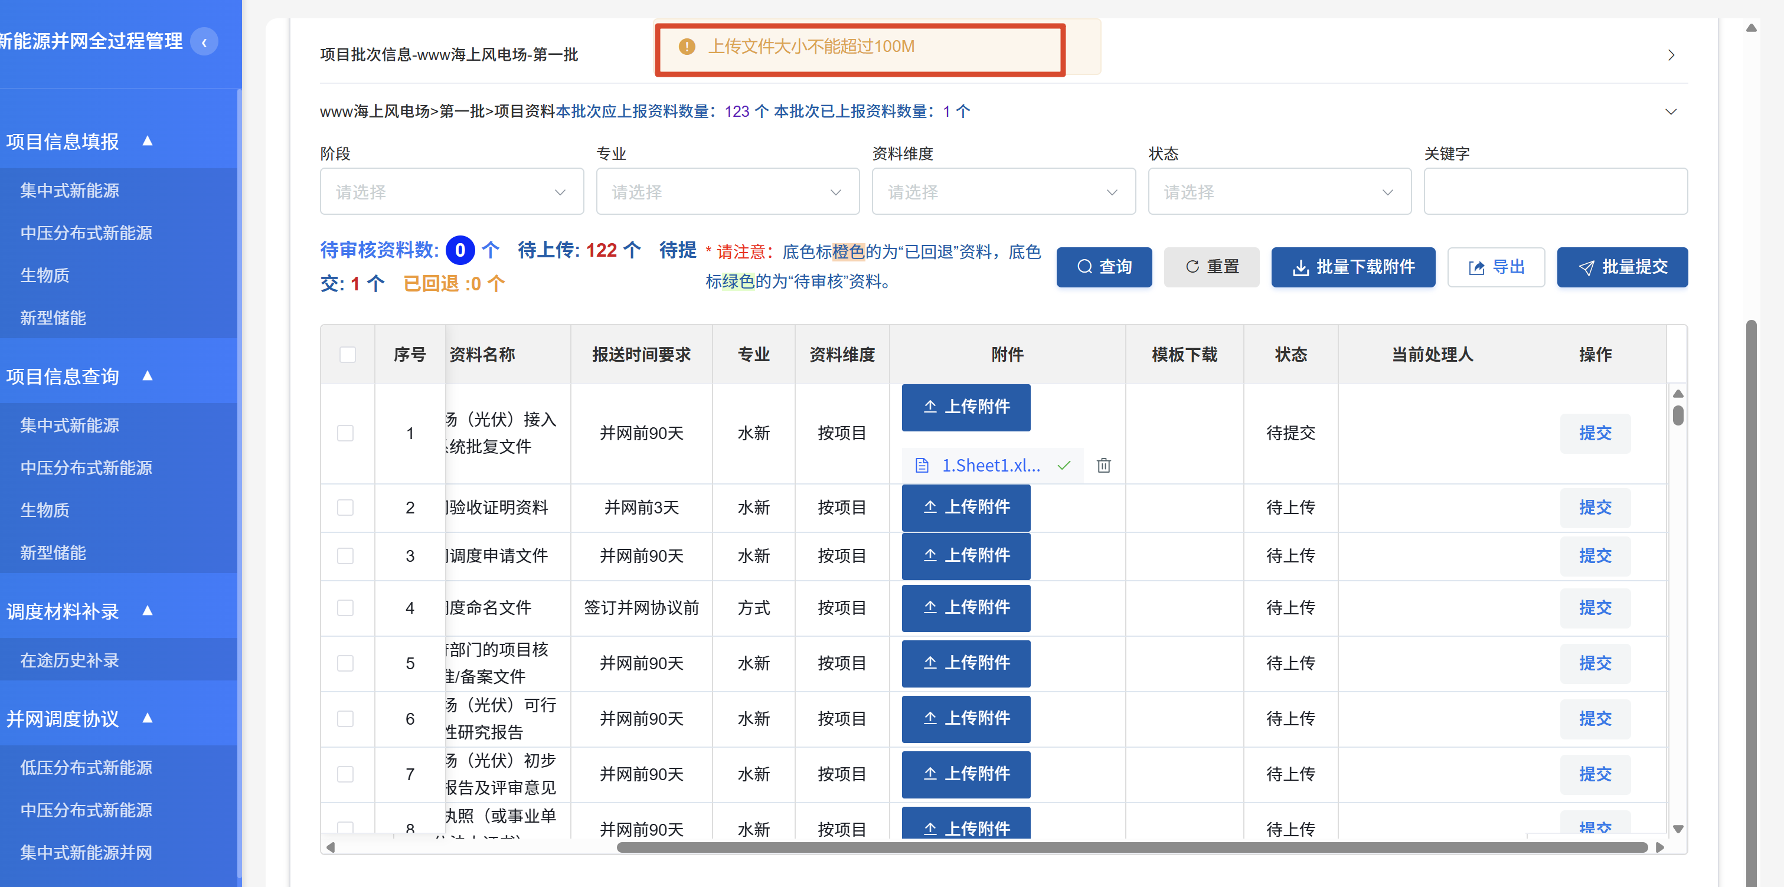Check the checkbox for row 5

pyautogui.click(x=345, y=663)
